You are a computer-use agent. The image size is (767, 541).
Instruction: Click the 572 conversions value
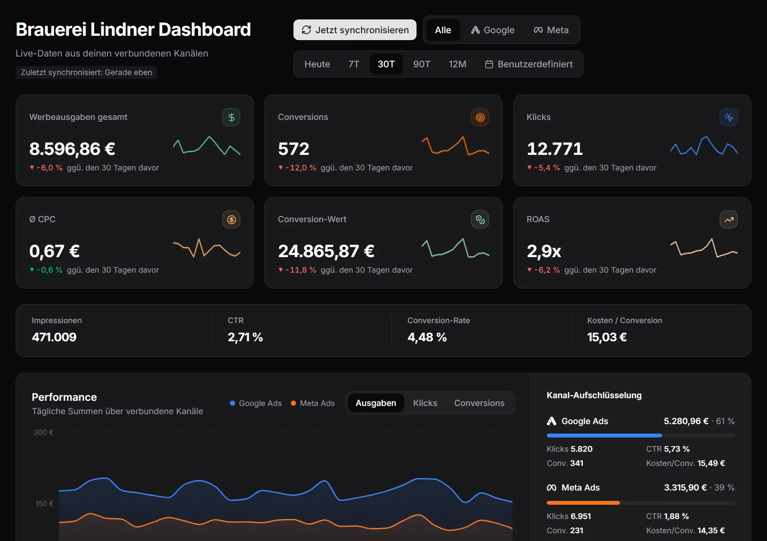[294, 149]
